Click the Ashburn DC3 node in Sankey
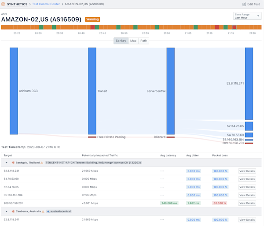This screenshot has width=264, height=226. point(14,91)
